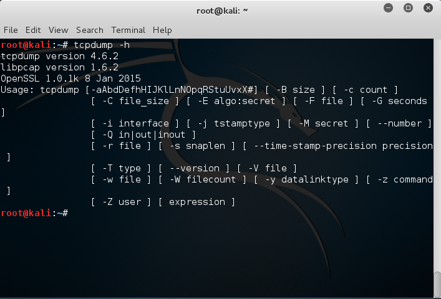Open the Help menu
The image size is (441, 299).
click(x=162, y=30)
